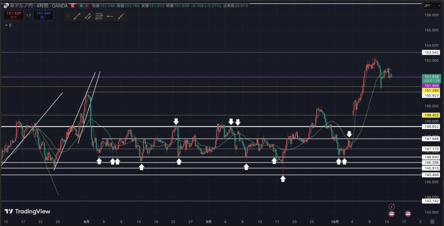Pick the last line tool in the floating toolbar
This screenshot has height=226, width=444.
(121, 16)
